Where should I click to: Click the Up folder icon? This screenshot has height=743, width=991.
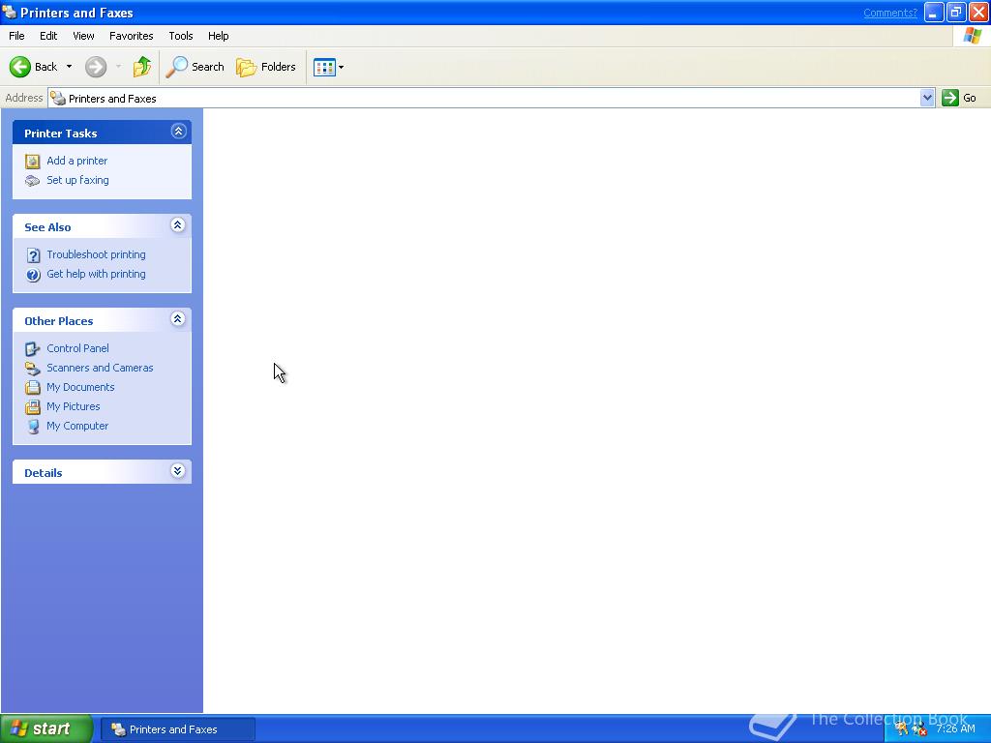[x=142, y=67]
